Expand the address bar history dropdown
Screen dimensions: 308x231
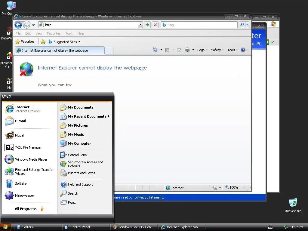point(140,25)
